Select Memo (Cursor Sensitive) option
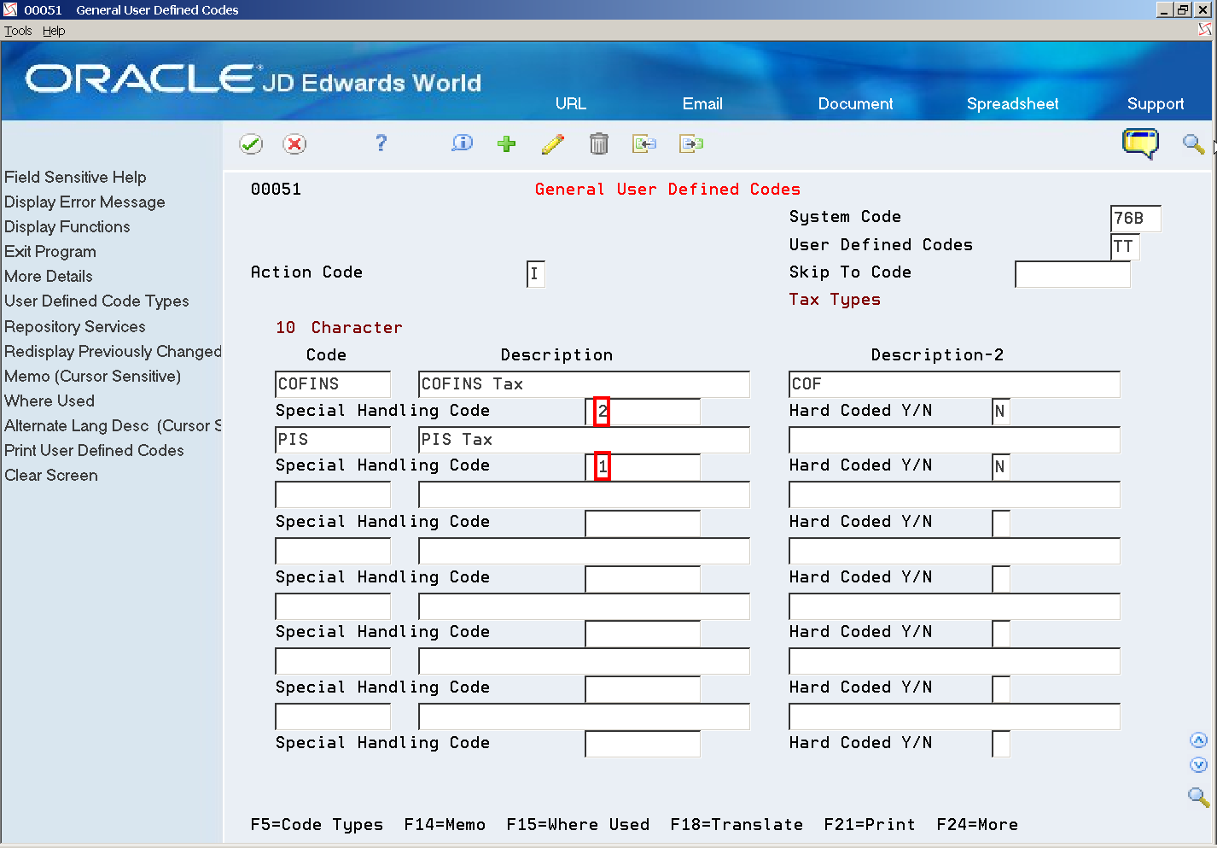1217x848 pixels. (93, 376)
